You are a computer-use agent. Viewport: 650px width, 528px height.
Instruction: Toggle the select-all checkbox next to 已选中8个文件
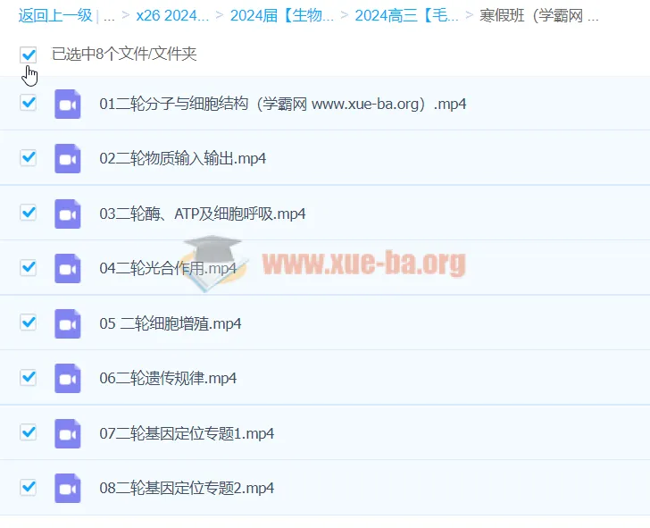29,54
